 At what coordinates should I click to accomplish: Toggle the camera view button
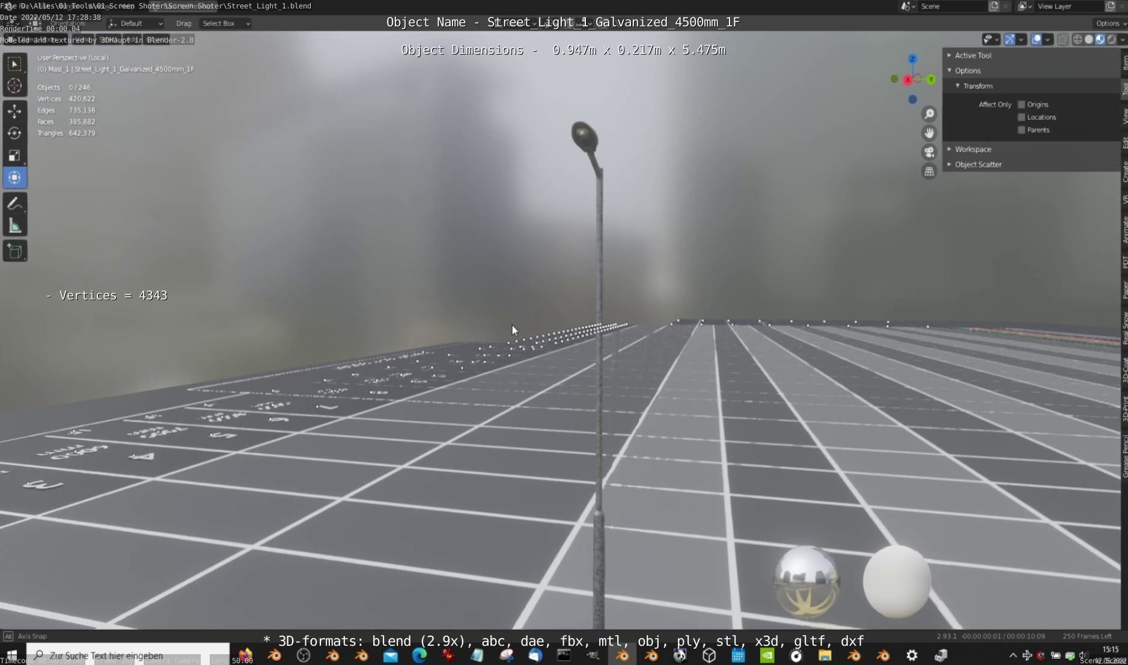pyautogui.click(x=929, y=152)
